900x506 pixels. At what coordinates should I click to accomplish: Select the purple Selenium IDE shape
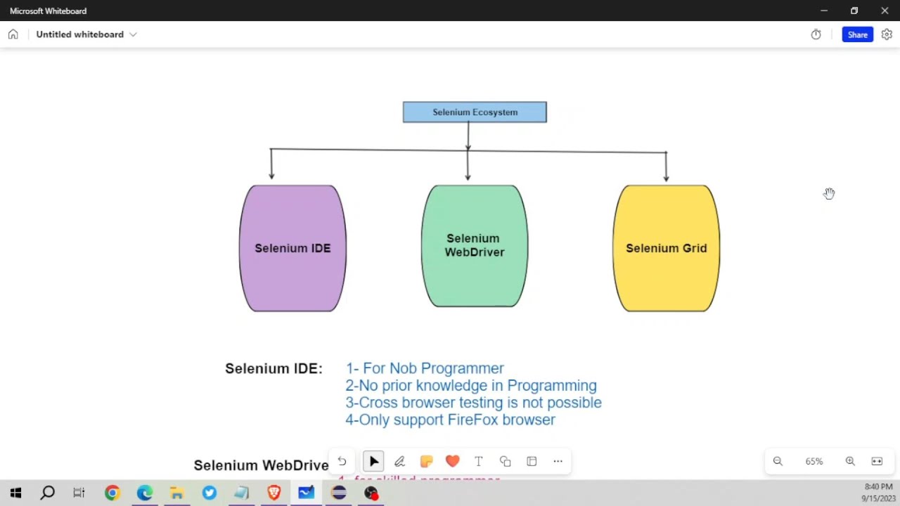pos(292,248)
